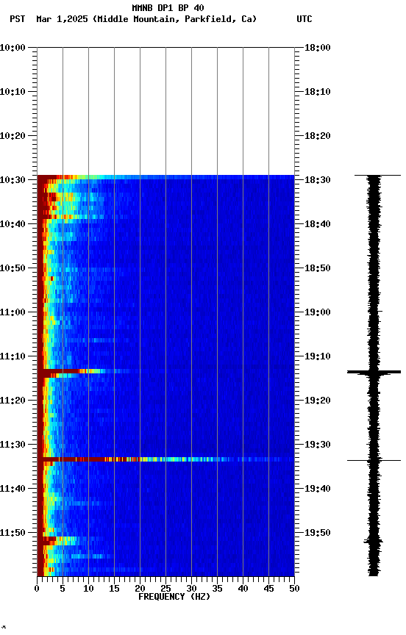This screenshot has height=635, width=406.
Task: Click the PST time label 10:40
Action: (x=13, y=224)
